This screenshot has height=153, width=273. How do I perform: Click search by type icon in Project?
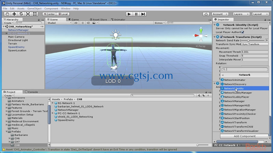(x=199, y=96)
